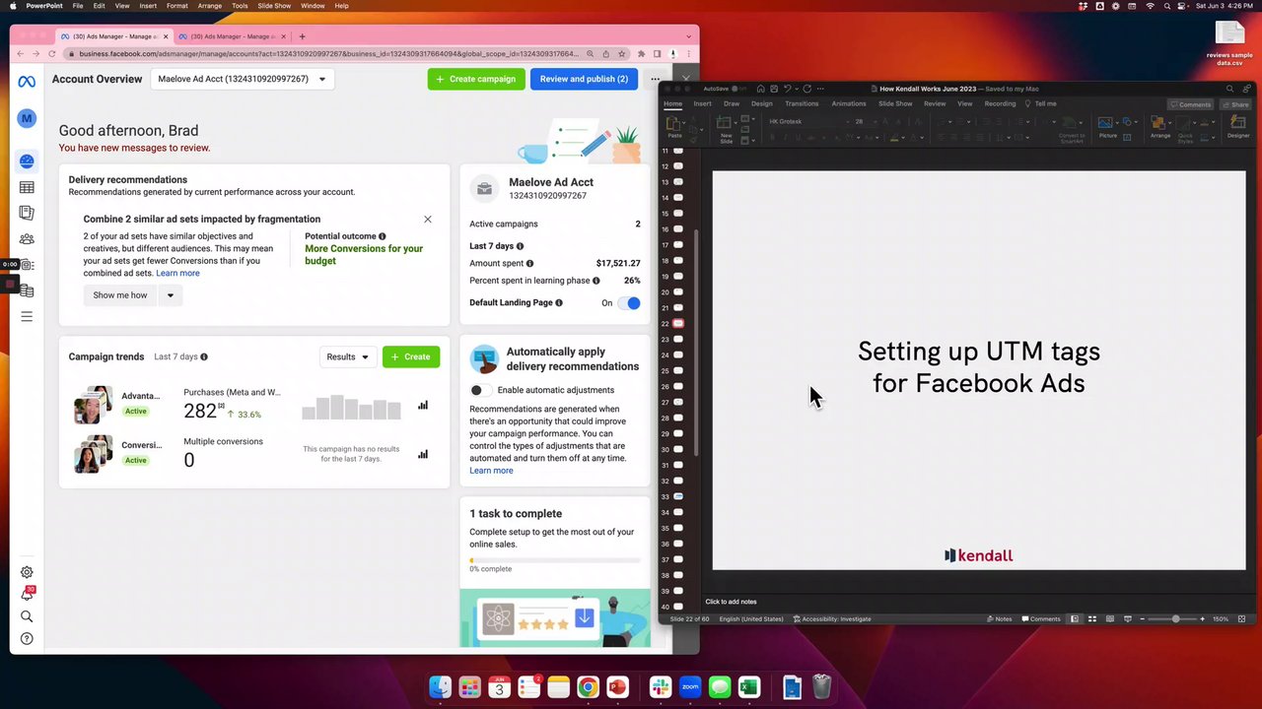
Task: Toggle Notes pane in PowerPoint status bar
Action: tap(999, 618)
